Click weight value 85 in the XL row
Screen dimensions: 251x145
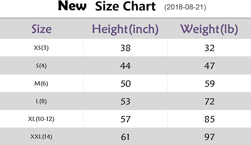tap(209, 119)
